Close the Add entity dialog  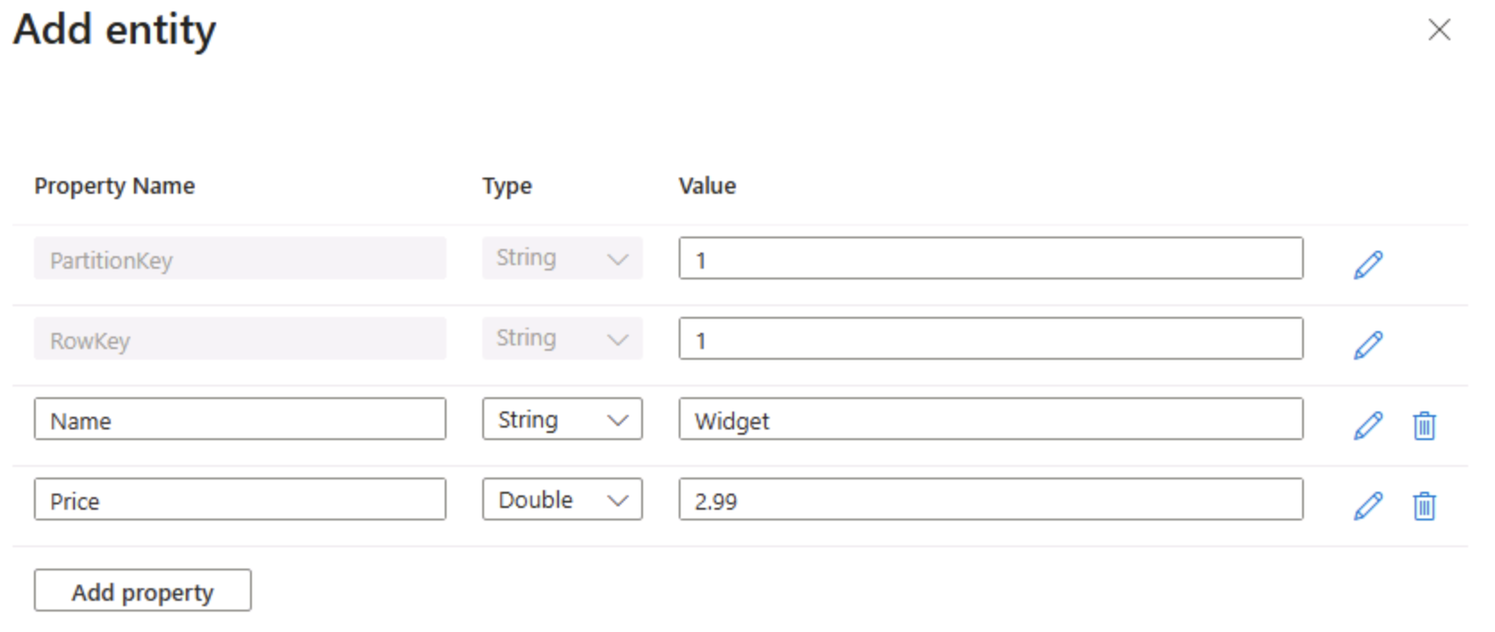pos(1440,29)
